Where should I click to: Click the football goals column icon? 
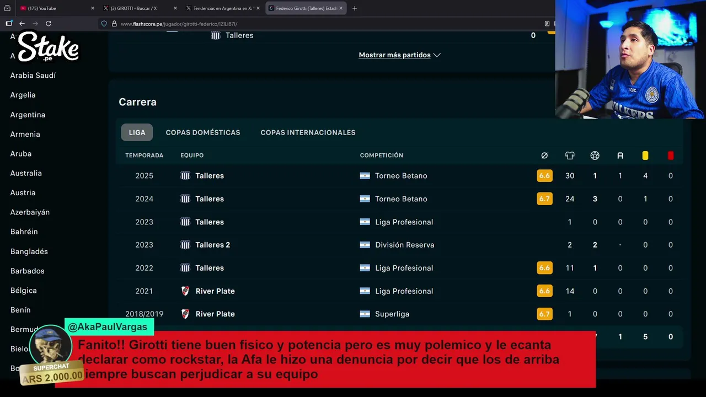click(595, 155)
